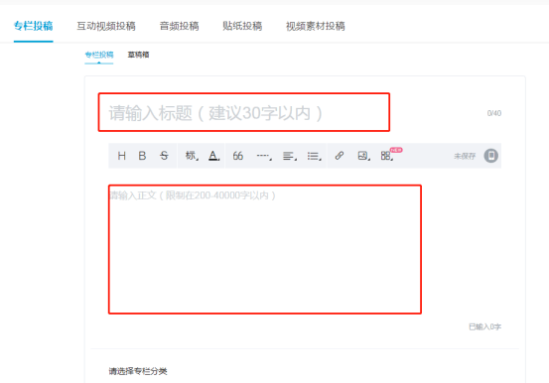
Task: Click the title input field 请输入标题
Action: (244, 112)
